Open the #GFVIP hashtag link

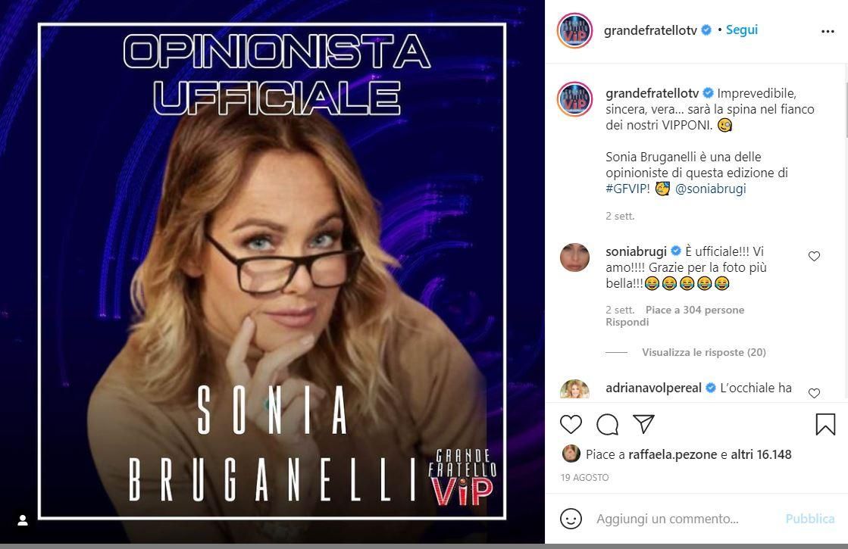[627, 189]
